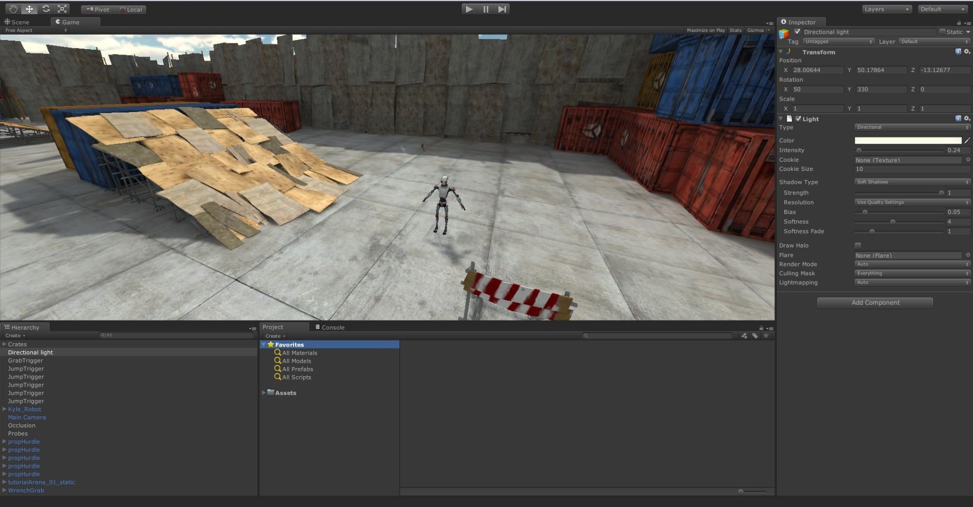973x507 pixels.
Task: Disable the Directional light object checkbox
Action: (x=797, y=32)
